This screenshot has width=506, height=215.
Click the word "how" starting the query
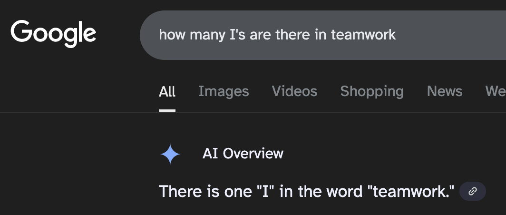[172, 35]
